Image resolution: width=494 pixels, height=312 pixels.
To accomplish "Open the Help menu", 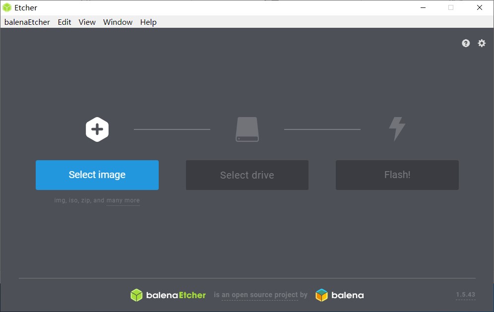I will [x=148, y=22].
